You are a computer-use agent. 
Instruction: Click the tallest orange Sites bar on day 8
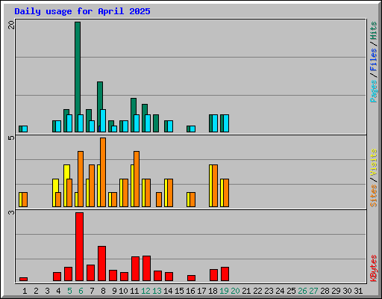pyautogui.click(x=103, y=172)
